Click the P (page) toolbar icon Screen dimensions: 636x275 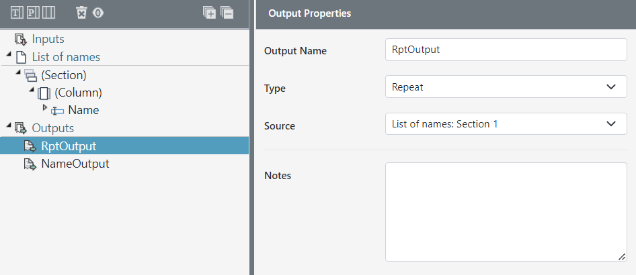(33, 13)
